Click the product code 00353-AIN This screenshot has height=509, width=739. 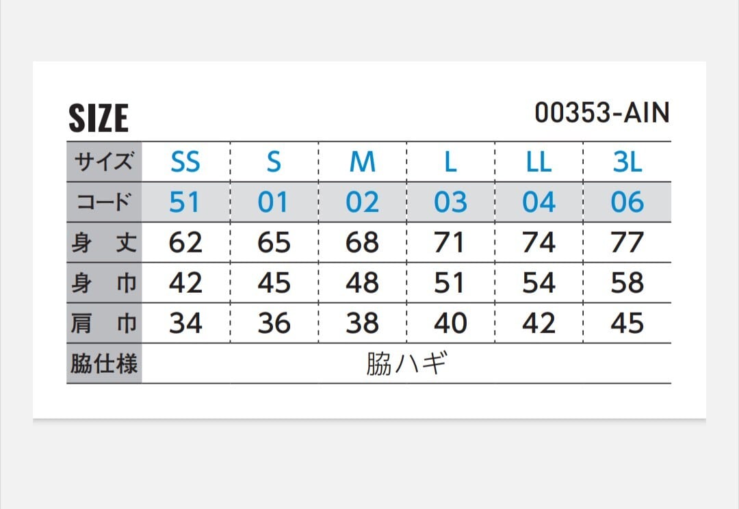pos(601,114)
